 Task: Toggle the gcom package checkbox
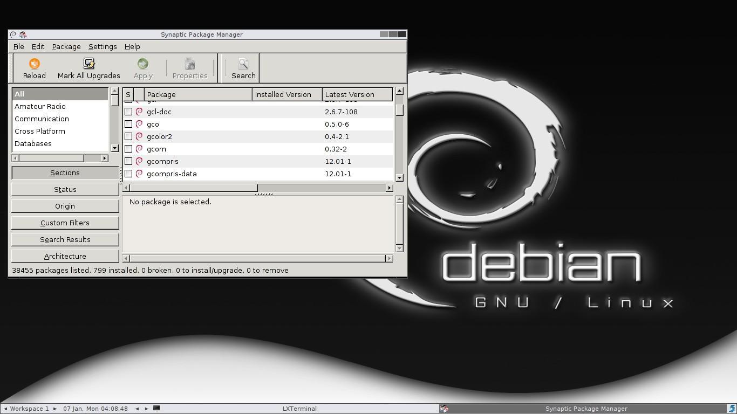[128, 149]
